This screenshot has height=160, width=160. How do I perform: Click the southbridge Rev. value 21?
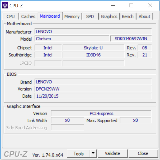145,55
